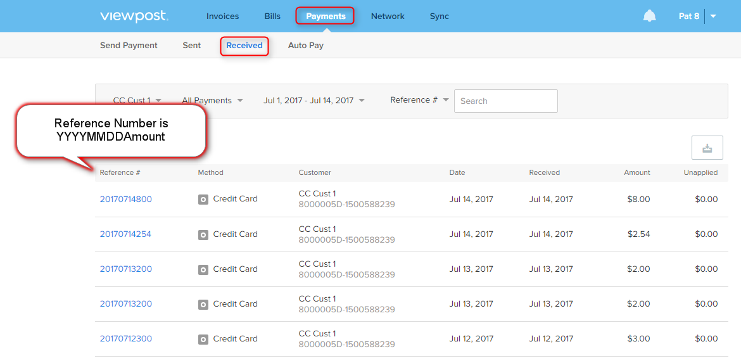Click the Date column header

tap(457, 172)
